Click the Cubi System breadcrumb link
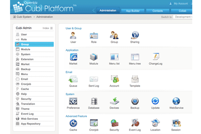 24,17
